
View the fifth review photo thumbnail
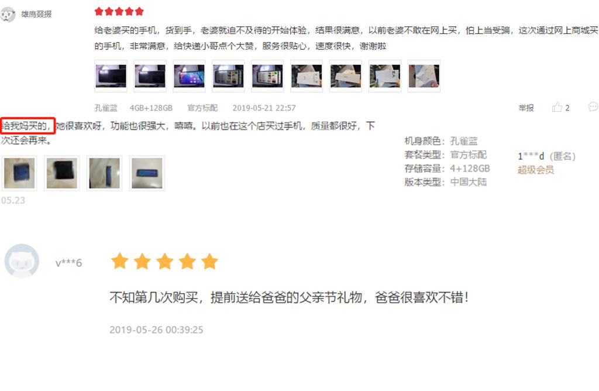pos(267,76)
